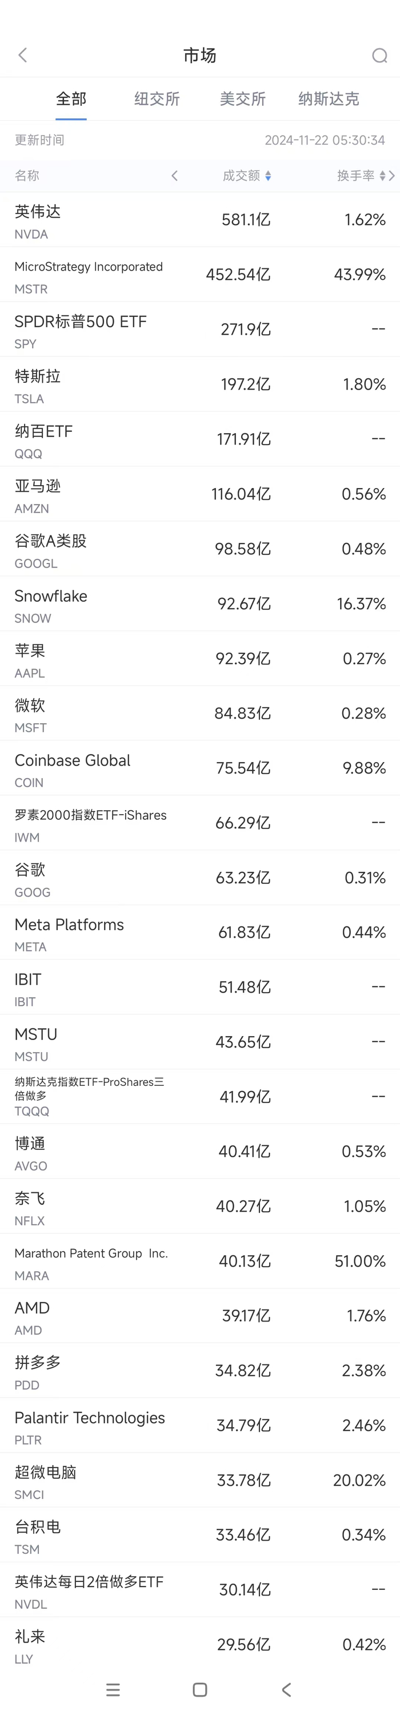Image resolution: width=400 pixels, height=1710 pixels.
Task: Open the 英伟达 NVDA stock row
Action: (199, 220)
